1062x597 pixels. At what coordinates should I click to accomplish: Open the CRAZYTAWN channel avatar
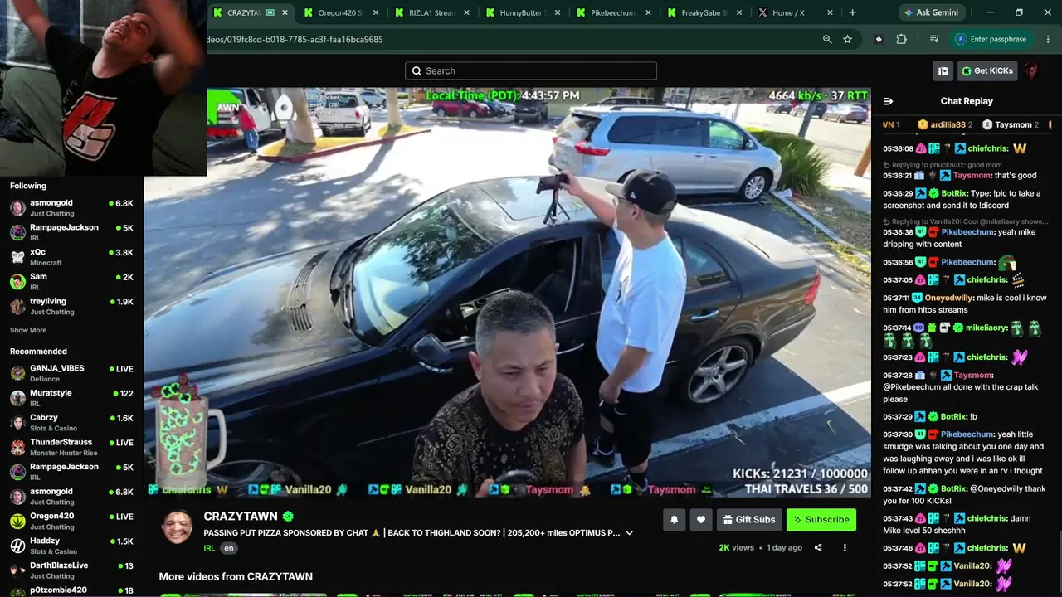[x=178, y=527]
